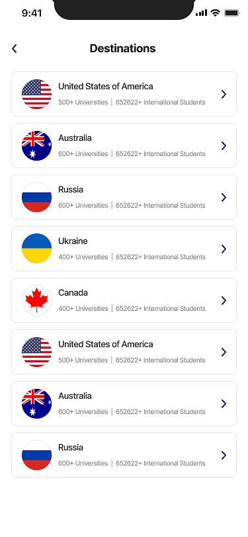Tap the bottommost Russia flag icon
Screen dimensions: 248x537
click(x=36, y=455)
